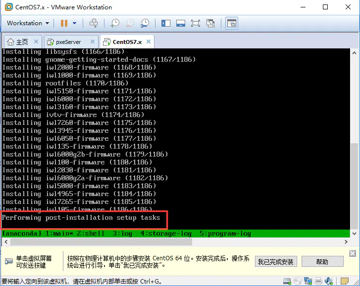Click the vertical scrollbar thumb
This screenshot has height=286, width=360.
tap(354, 185)
